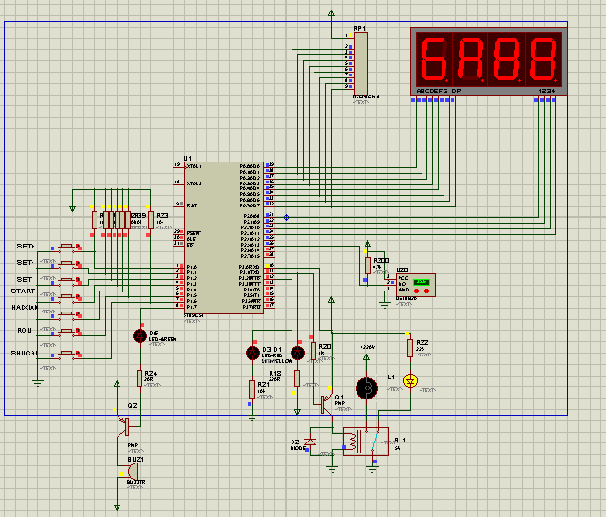Select the D1 yellow LED
Screen dimensions: 606x517
[297, 353]
